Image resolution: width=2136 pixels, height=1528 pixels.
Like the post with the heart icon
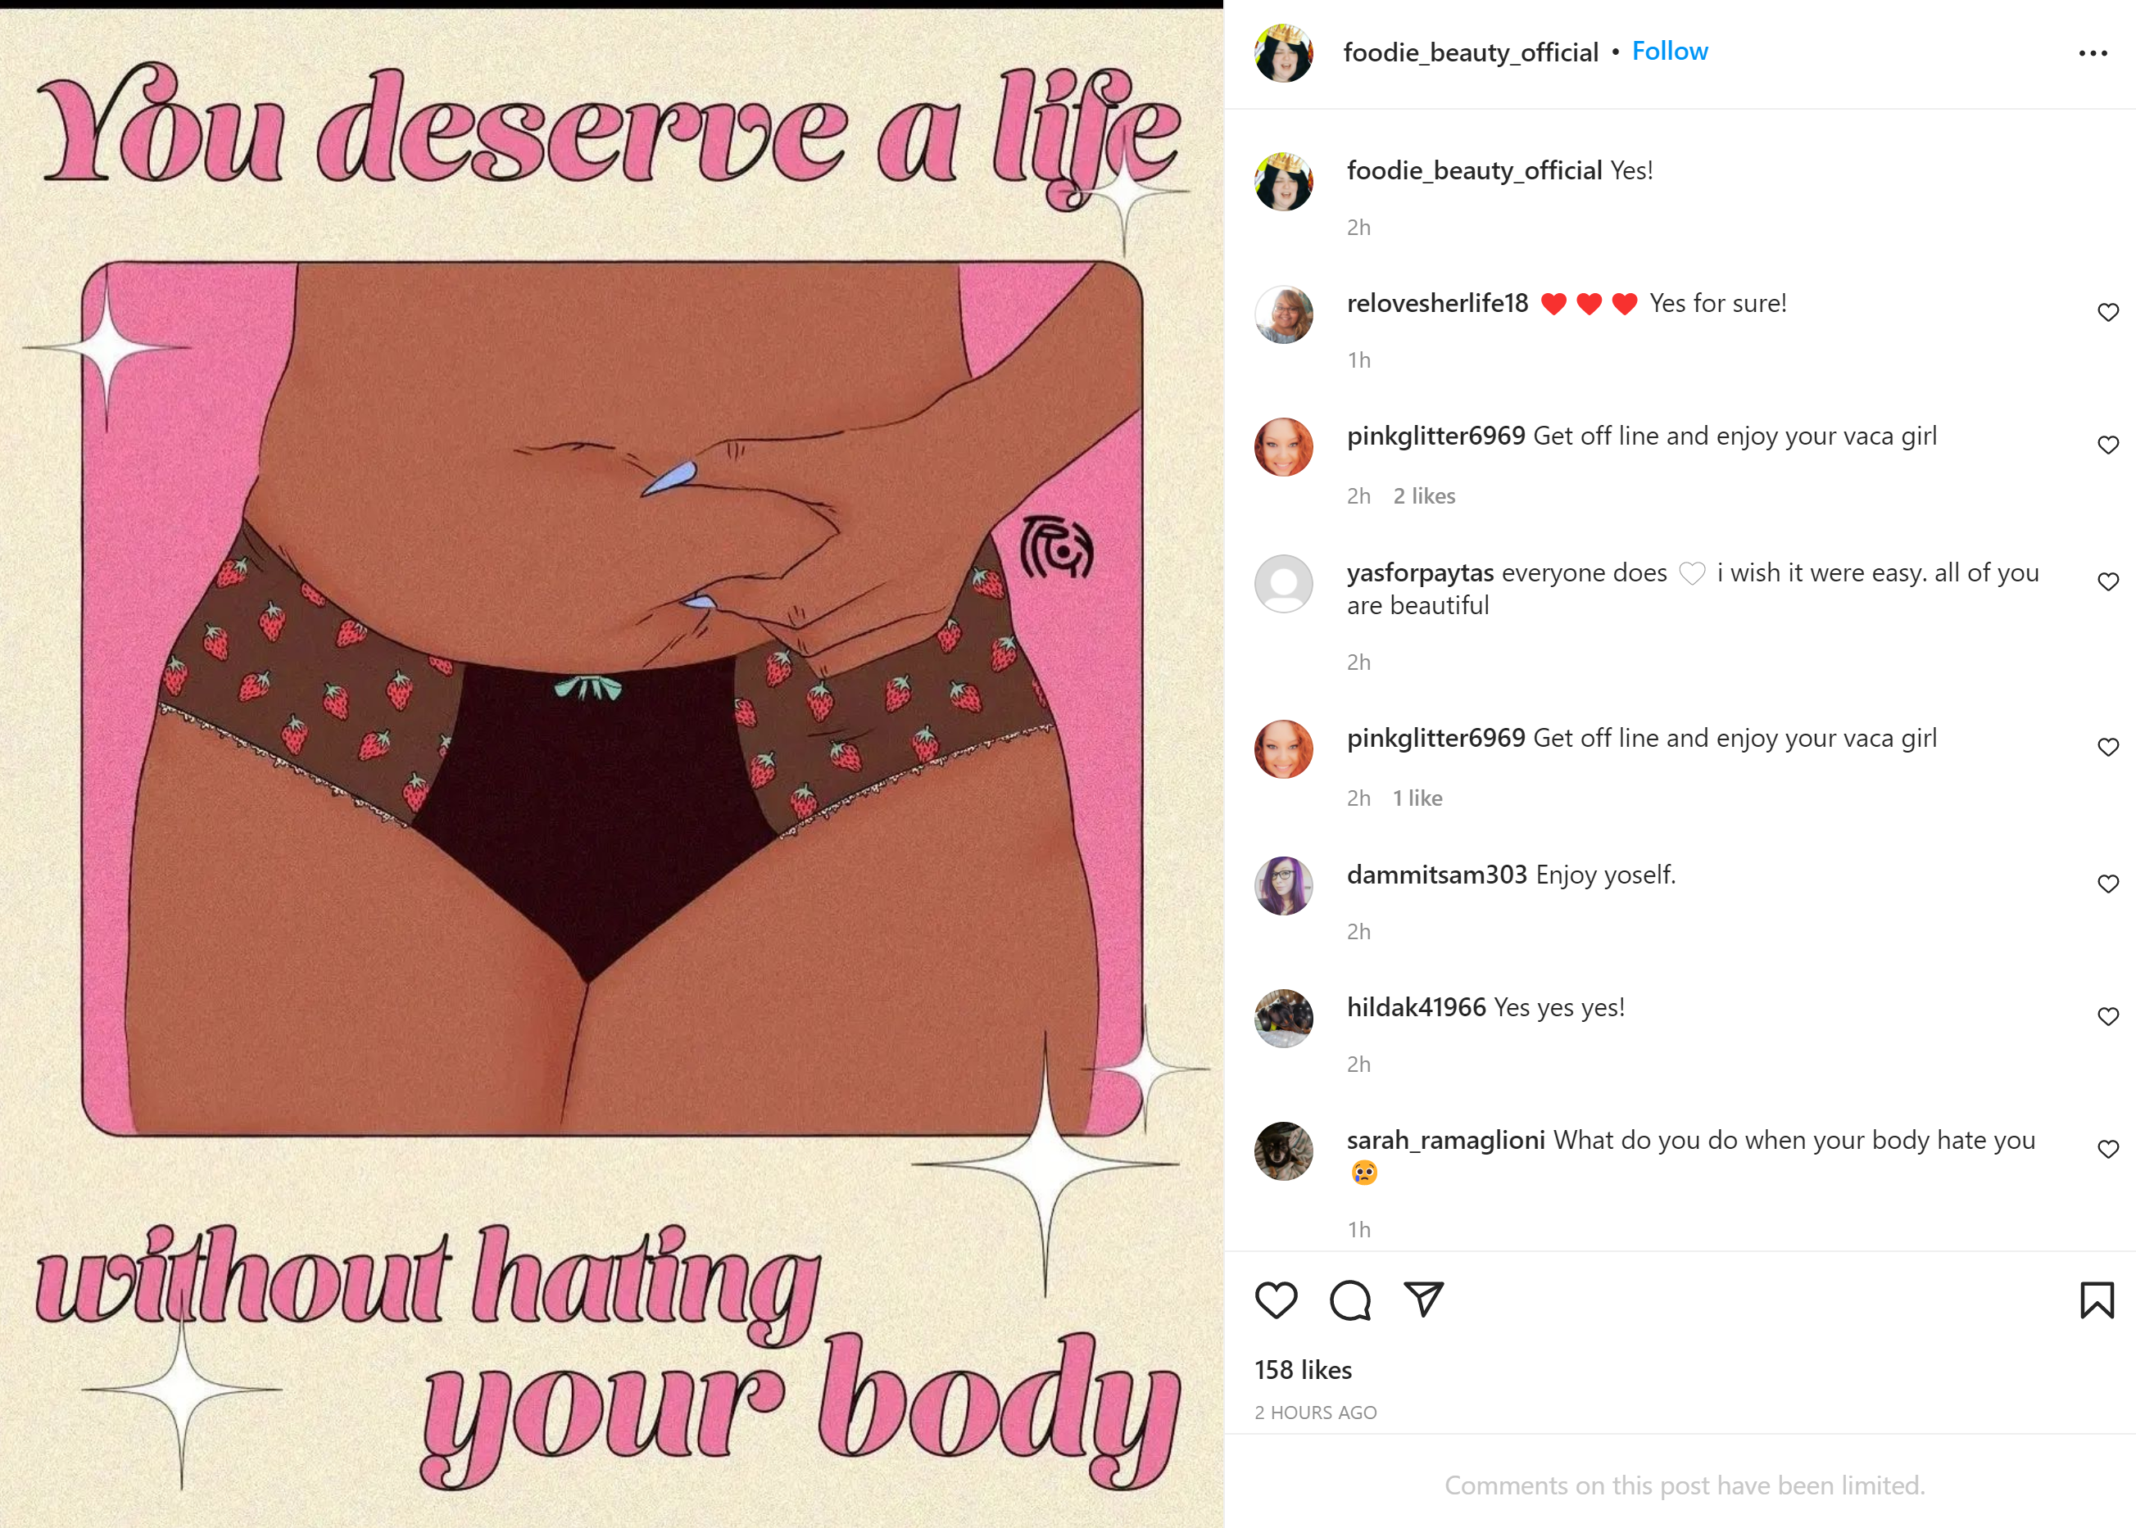[1276, 1300]
